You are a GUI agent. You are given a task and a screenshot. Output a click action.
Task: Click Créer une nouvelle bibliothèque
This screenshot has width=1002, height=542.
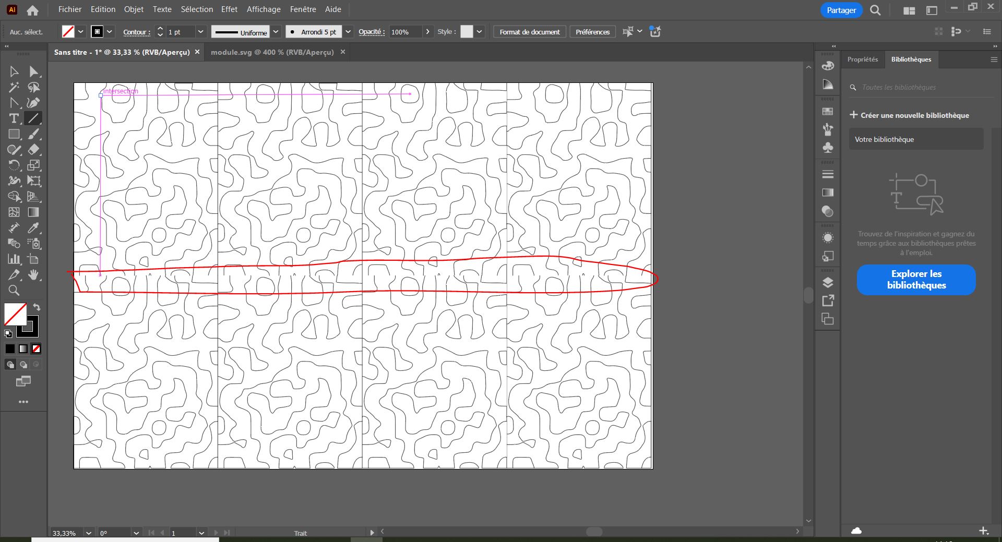pyautogui.click(x=909, y=115)
